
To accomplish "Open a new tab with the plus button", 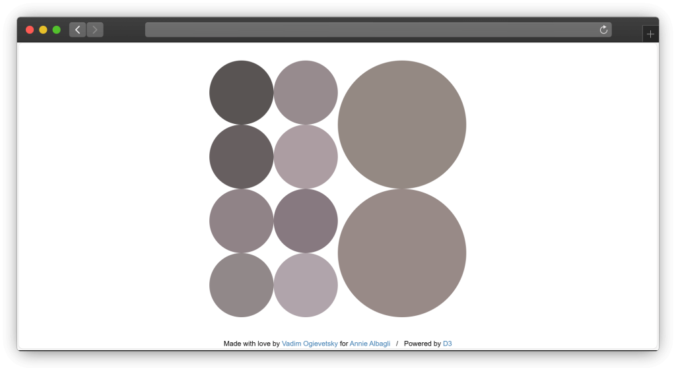I will coord(650,34).
